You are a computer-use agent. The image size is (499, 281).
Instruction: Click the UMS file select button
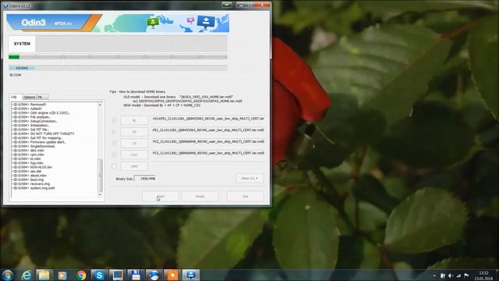click(134, 166)
